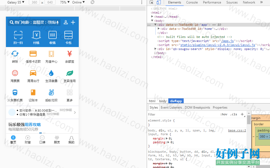Click the new style rule plus icon
The width and height of the screenshot is (270, 168).
(242, 114)
